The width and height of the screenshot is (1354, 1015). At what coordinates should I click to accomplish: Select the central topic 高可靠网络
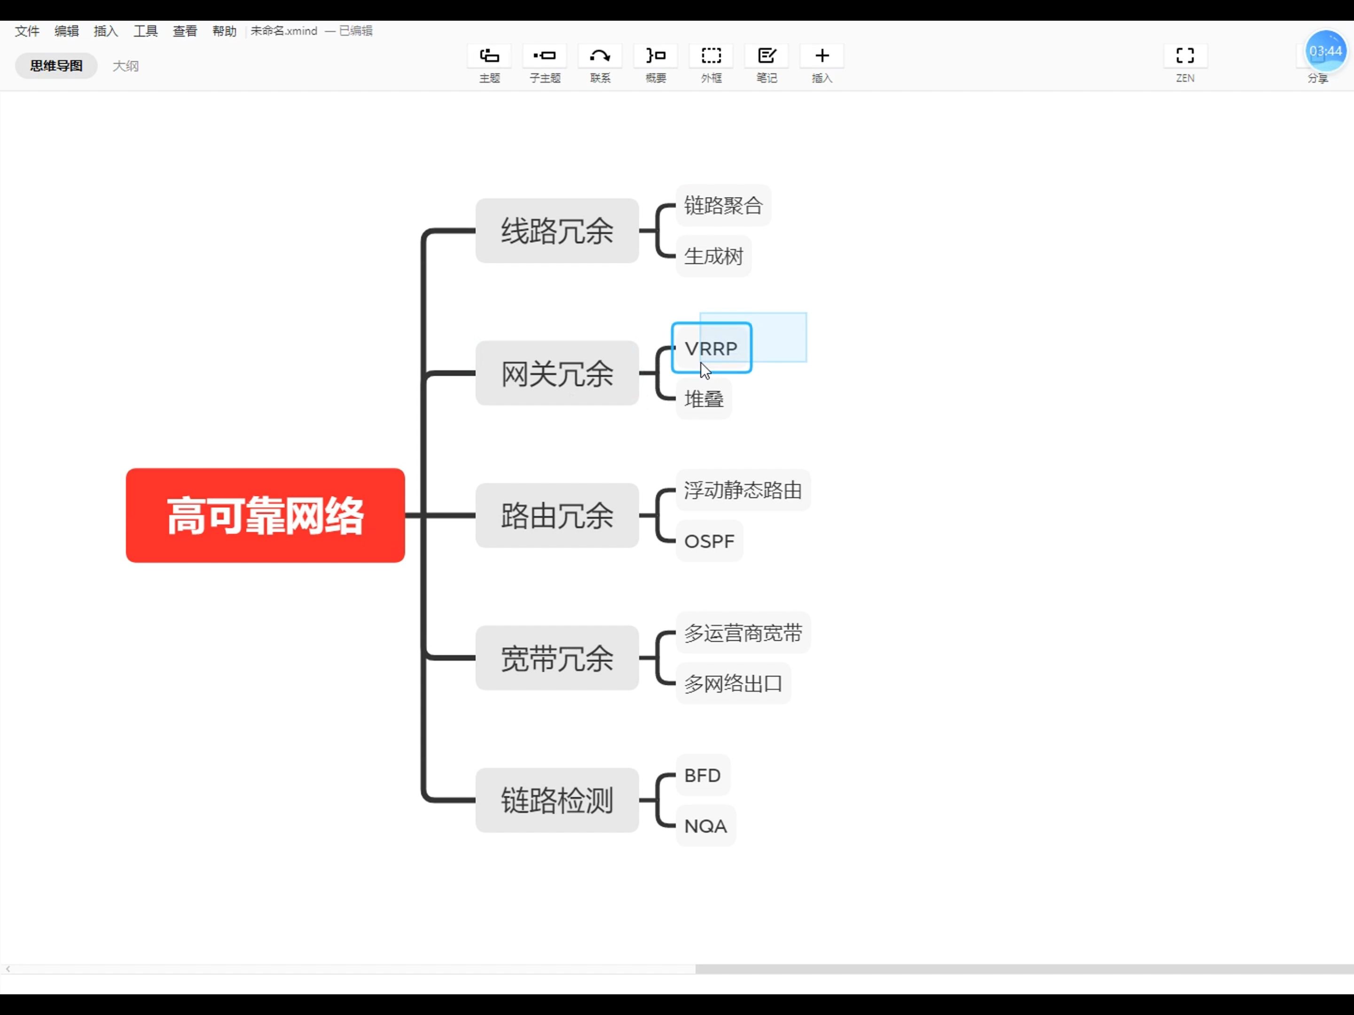click(x=265, y=515)
